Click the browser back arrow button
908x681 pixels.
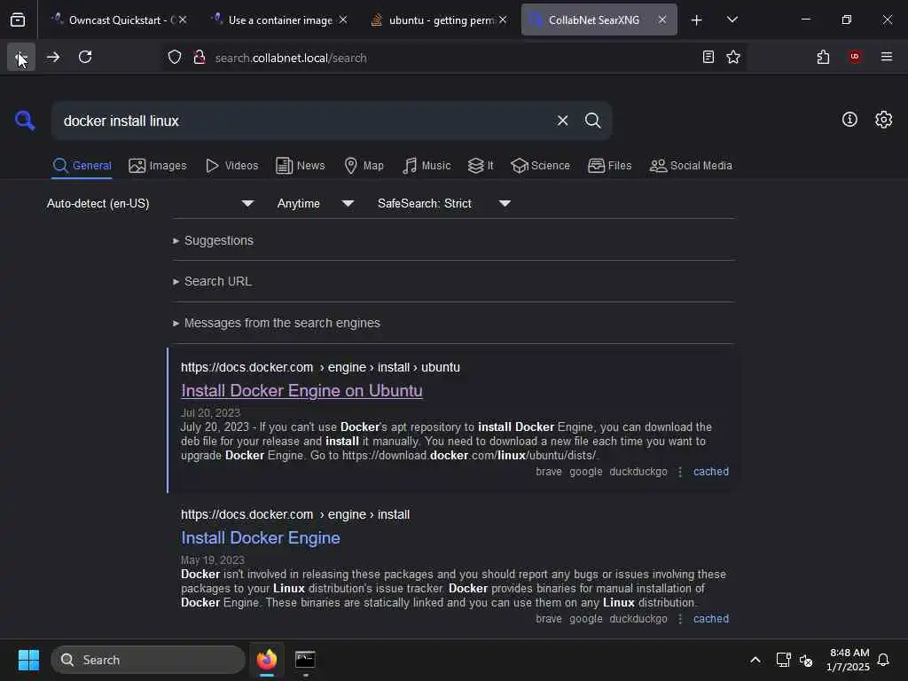click(x=21, y=57)
